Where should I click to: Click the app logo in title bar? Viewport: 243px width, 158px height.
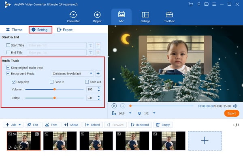(7, 4)
